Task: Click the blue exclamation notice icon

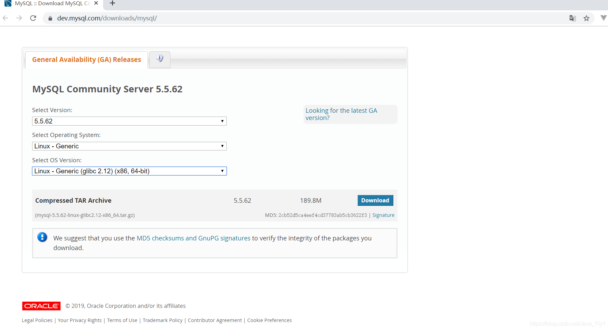Action: point(42,237)
